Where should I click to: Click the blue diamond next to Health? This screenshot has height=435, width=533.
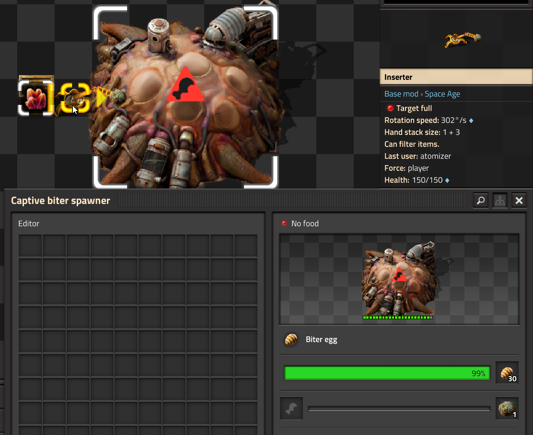(447, 180)
